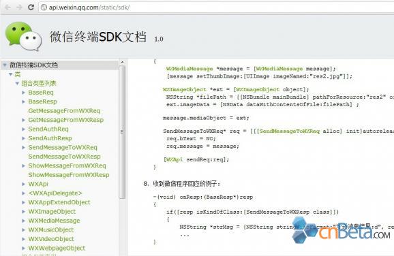Open SendMessageToWXResp in the sidebar
Image resolution: width=394 pixels, height=256 pixels.
(x=64, y=157)
